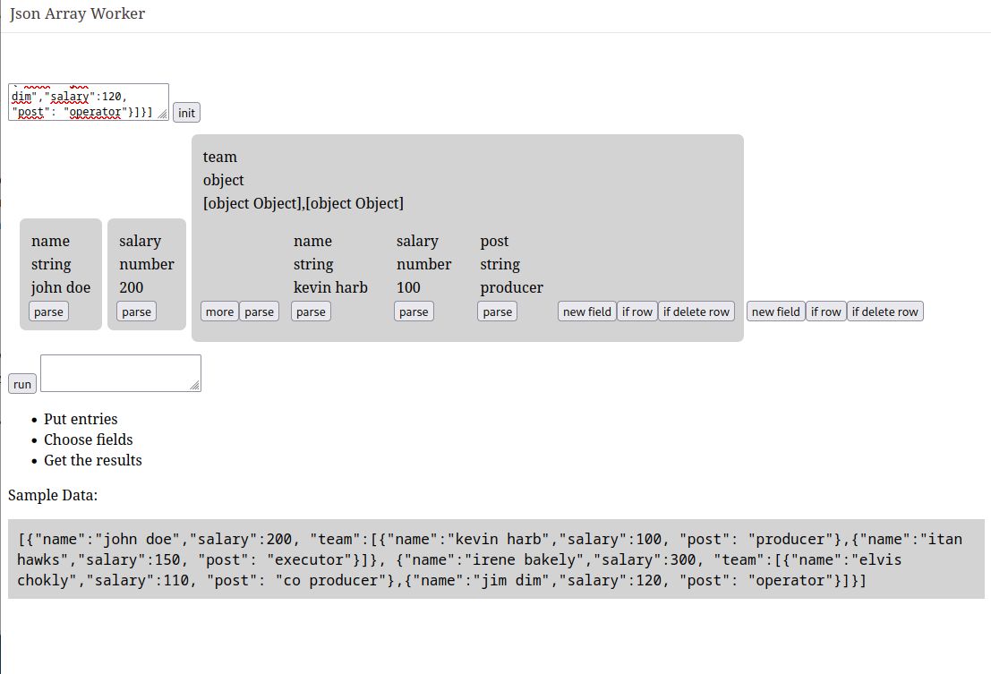The height and width of the screenshot is (674, 991).
Task: Click the results text area beside run
Action: (x=120, y=372)
